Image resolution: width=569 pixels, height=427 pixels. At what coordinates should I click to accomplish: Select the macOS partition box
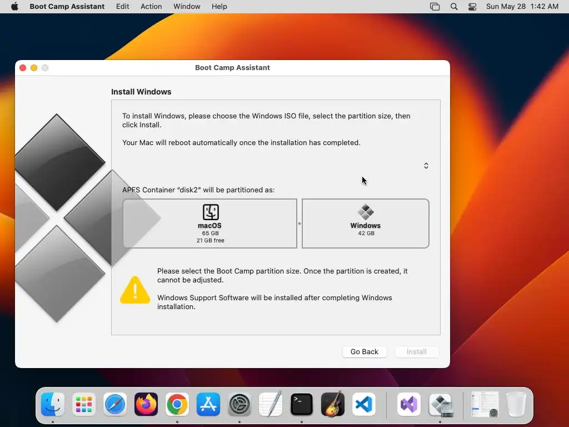click(x=209, y=224)
